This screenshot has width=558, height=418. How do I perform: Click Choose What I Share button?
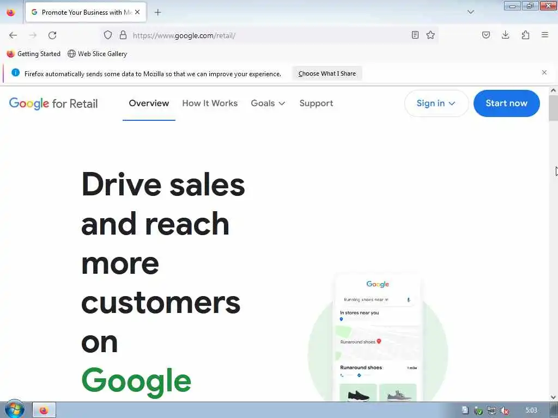pyautogui.click(x=327, y=73)
